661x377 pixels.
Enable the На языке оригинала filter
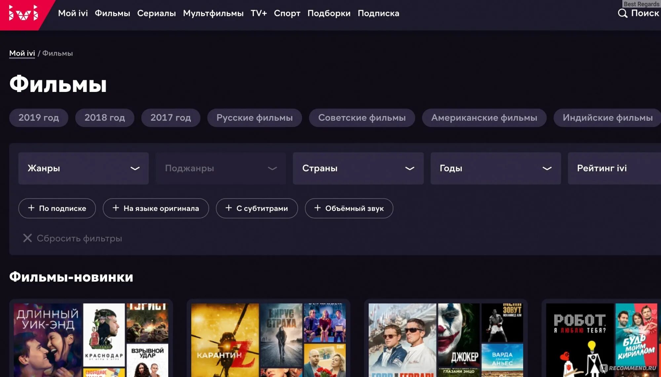coord(156,208)
